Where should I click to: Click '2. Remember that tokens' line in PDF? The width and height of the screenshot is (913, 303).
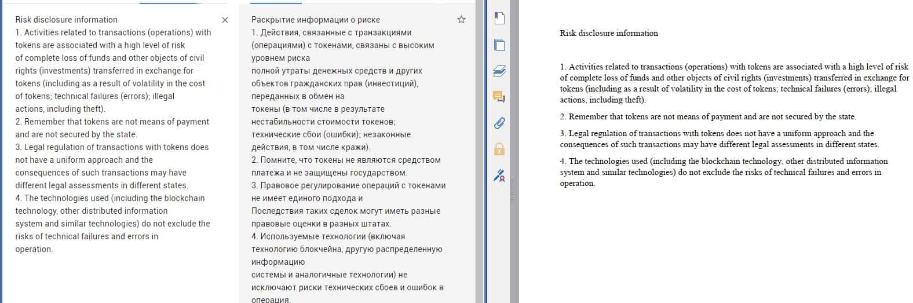tap(708, 116)
